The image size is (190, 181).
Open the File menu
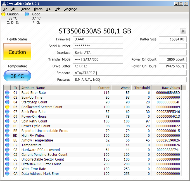pos(5,9)
